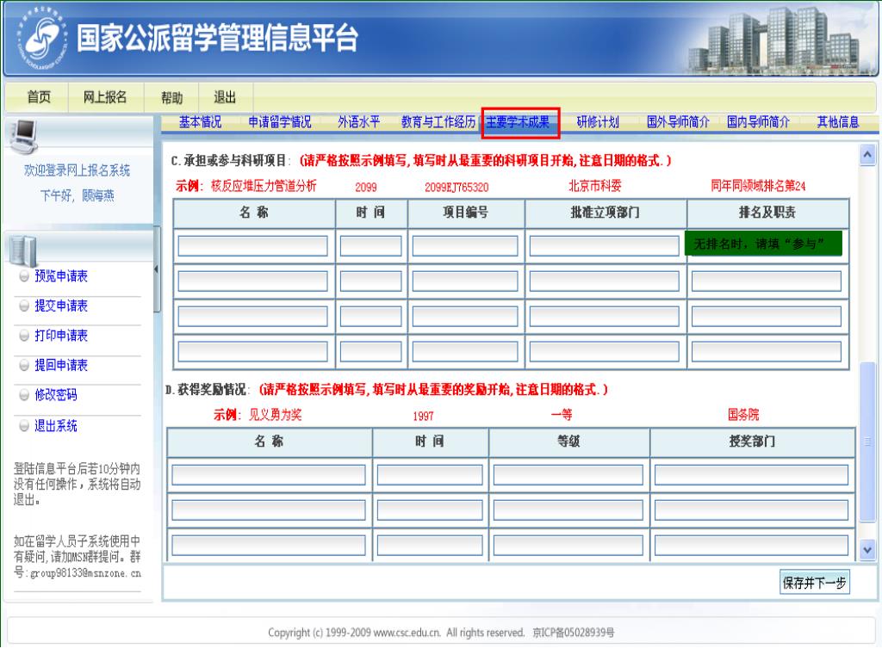The width and height of the screenshot is (882, 661).
Task: Click the bullet next to 修改密码
Action: coord(24,395)
